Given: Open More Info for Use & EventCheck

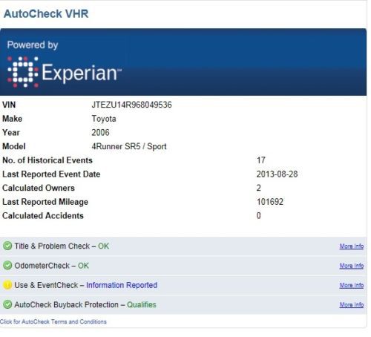Looking at the screenshot, I should [352, 285].
